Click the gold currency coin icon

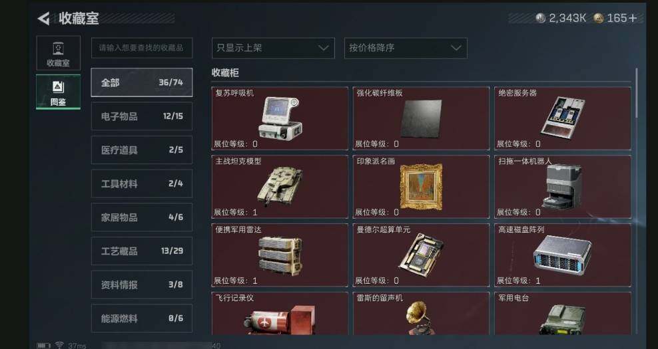tap(599, 18)
